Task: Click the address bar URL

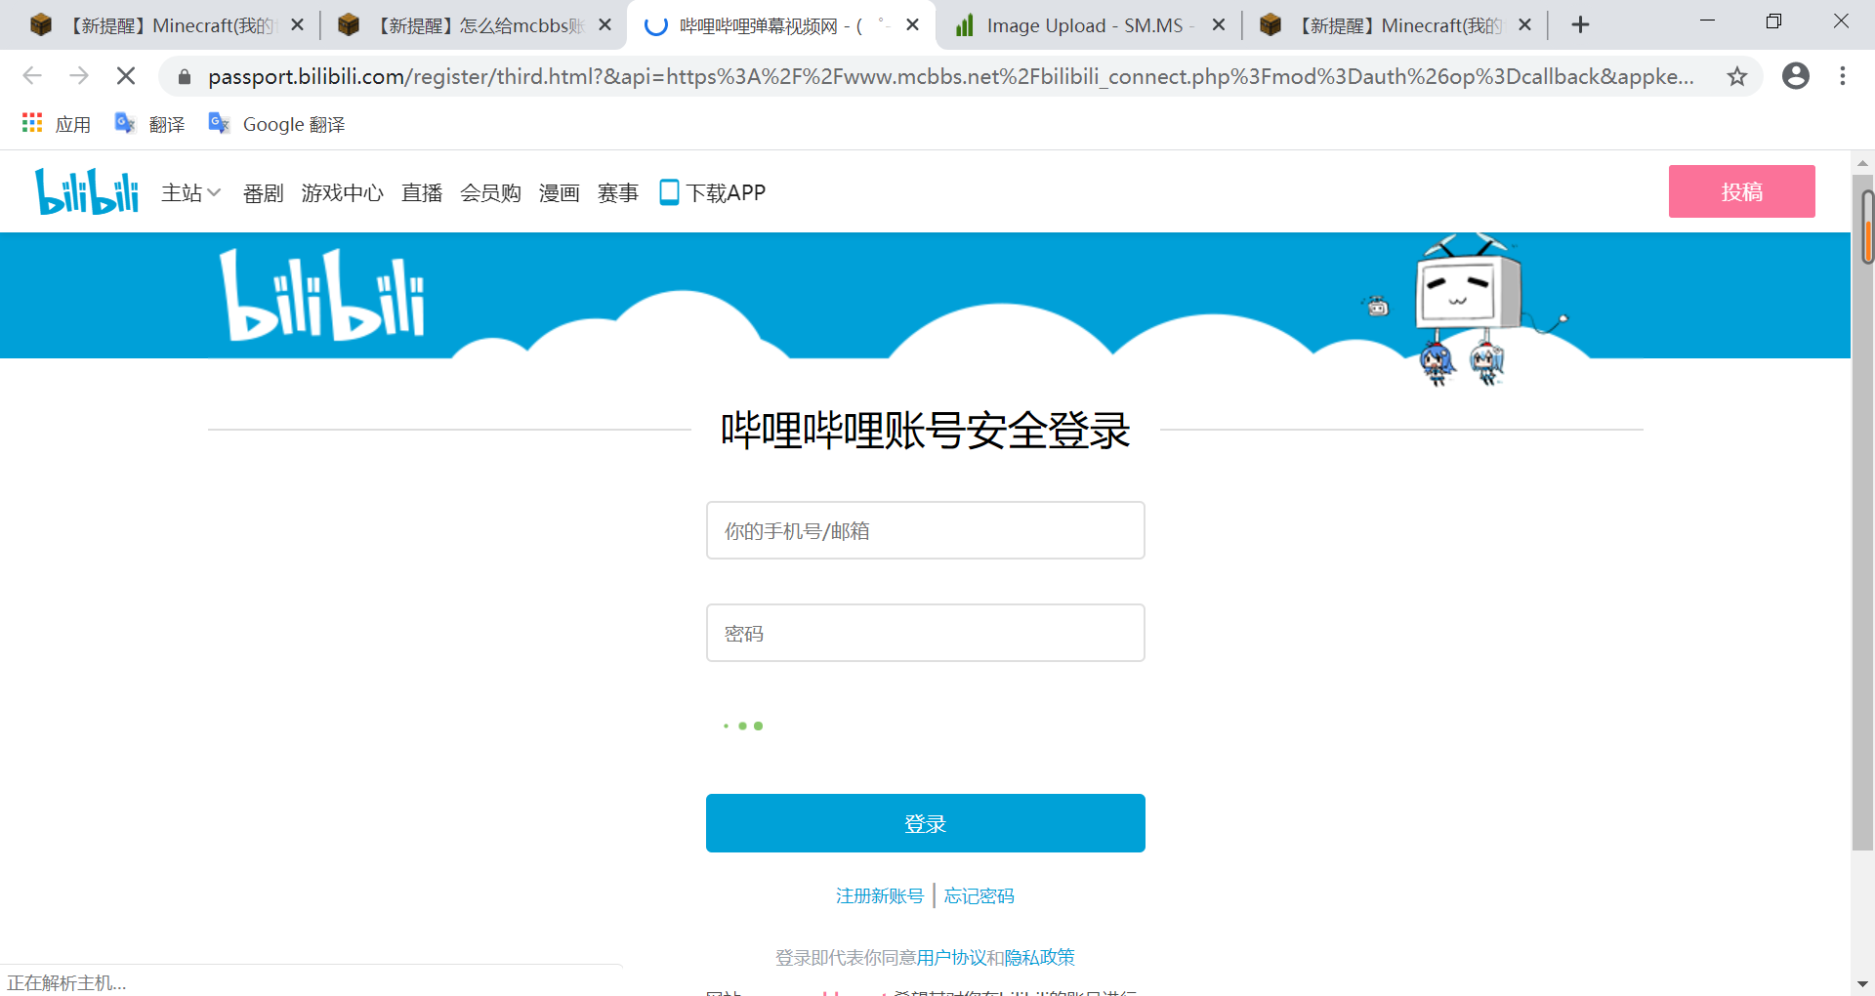Action: (950, 76)
